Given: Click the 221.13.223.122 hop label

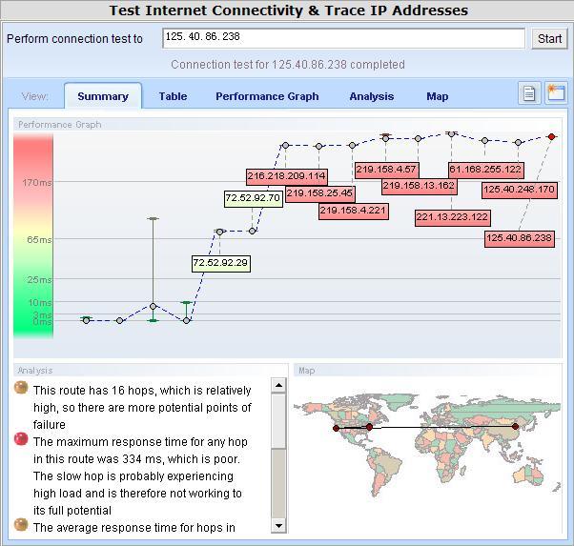Looking at the screenshot, I should click(452, 217).
